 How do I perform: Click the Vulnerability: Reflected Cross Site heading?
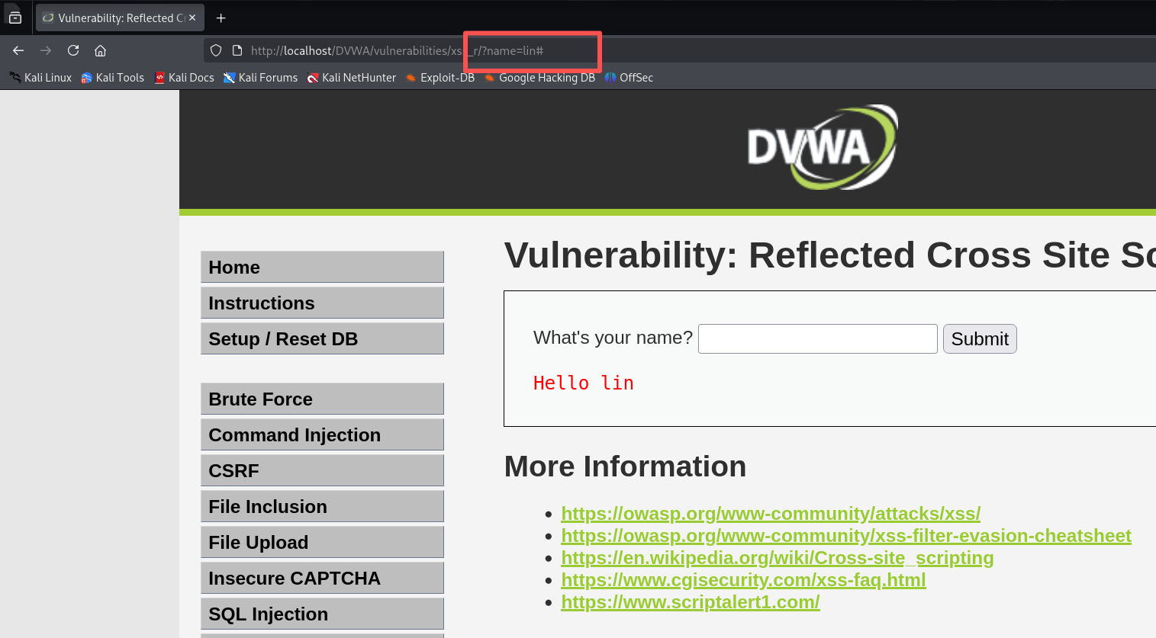tap(830, 255)
